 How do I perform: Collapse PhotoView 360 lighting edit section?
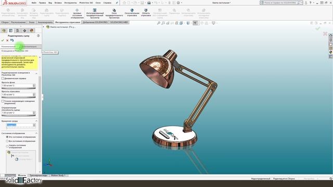click(x=36, y=74)
